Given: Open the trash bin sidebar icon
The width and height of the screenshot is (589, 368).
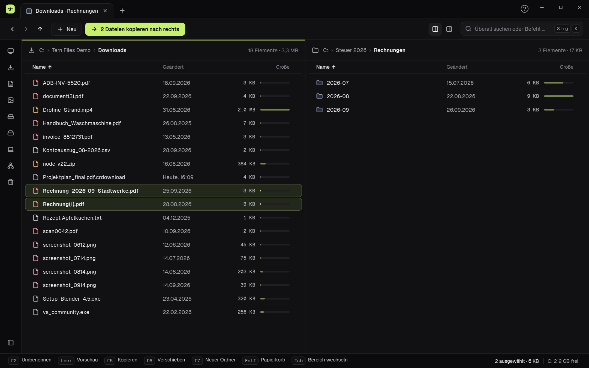Looking at the screenshot, I should click(11, 182).
